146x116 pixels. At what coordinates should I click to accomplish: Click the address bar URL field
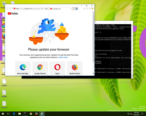coord(28,8)
